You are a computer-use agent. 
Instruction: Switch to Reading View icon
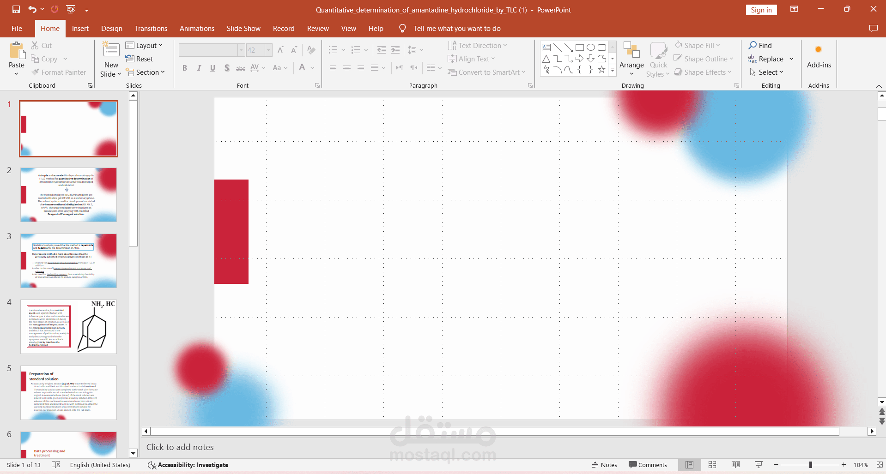735,465
